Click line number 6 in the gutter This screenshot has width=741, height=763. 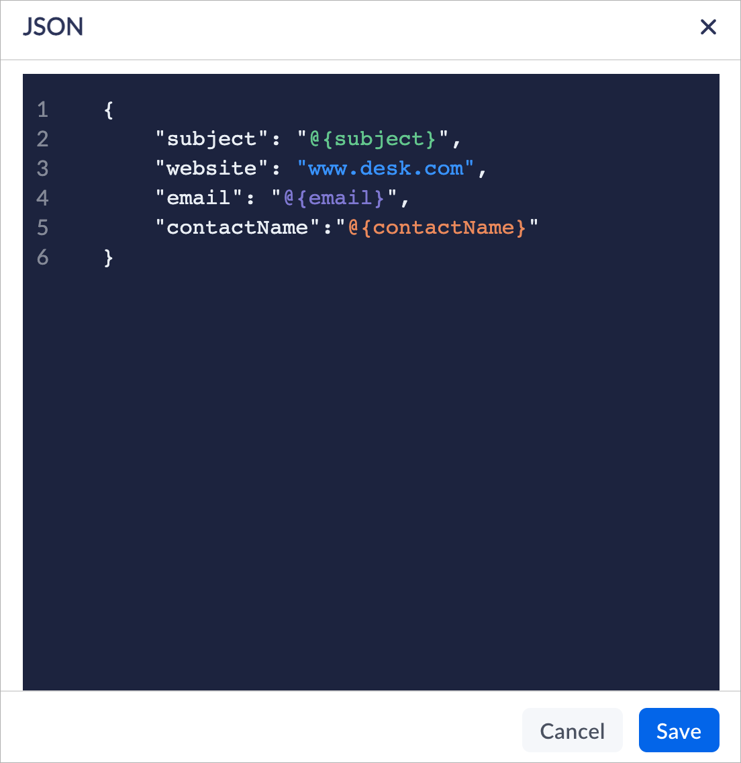point(43,257)
